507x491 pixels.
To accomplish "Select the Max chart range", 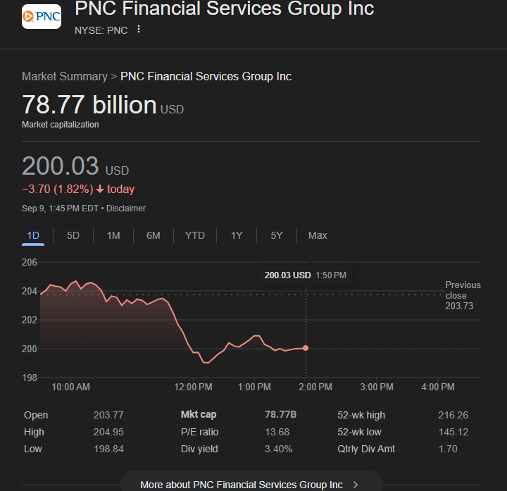I will (318, 235).
